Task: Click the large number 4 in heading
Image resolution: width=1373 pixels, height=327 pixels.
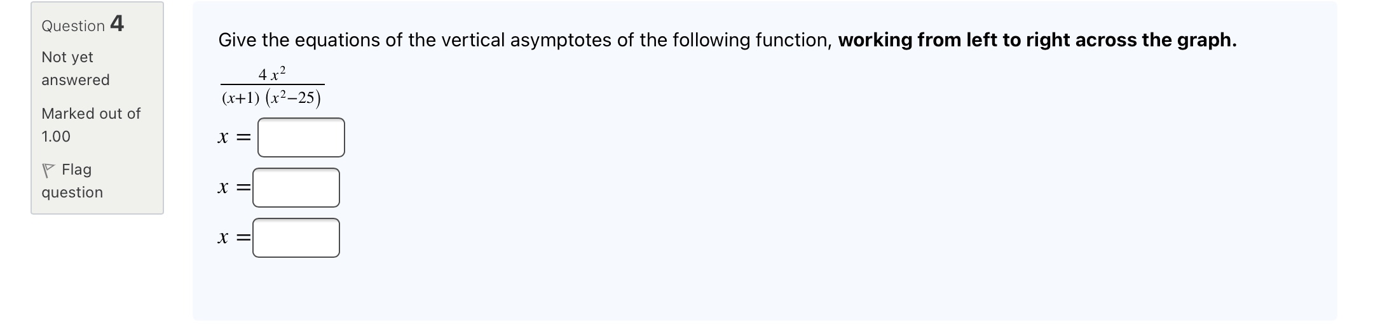Action: [x=117, y=23]
